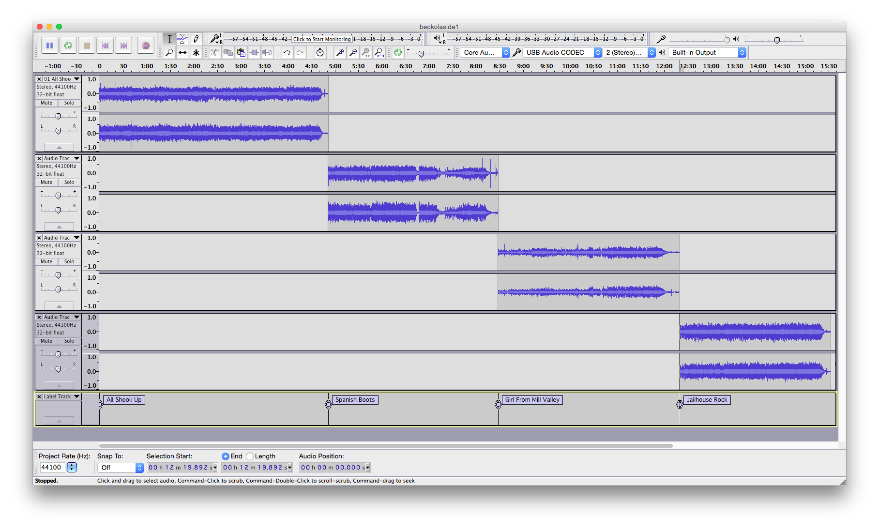
Task: Click the Pause transport button
Action: (x=49, y=45)
